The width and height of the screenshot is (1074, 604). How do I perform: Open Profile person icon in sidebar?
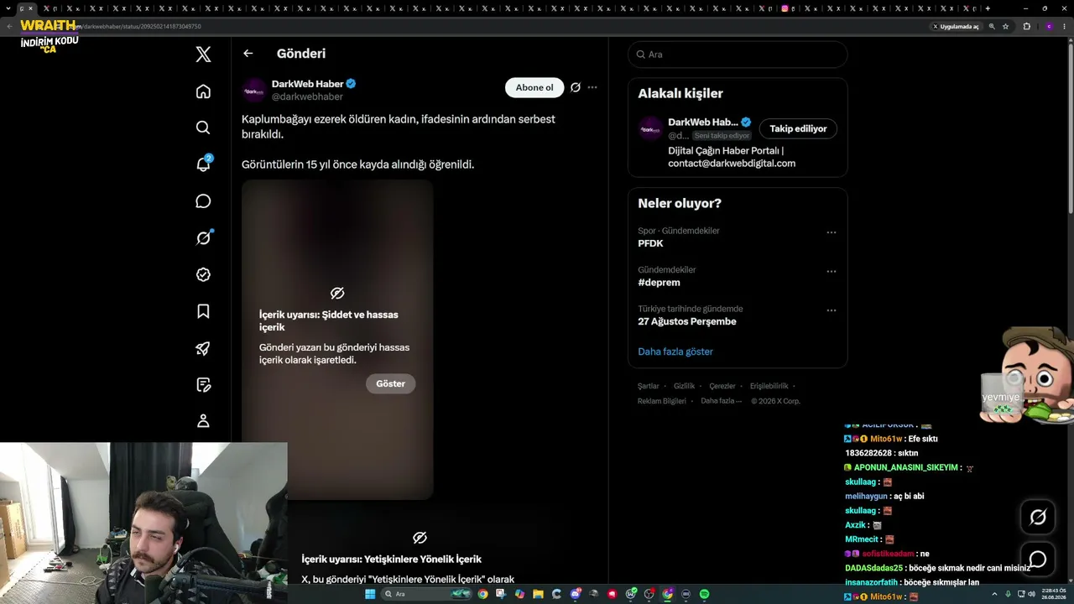203,421
